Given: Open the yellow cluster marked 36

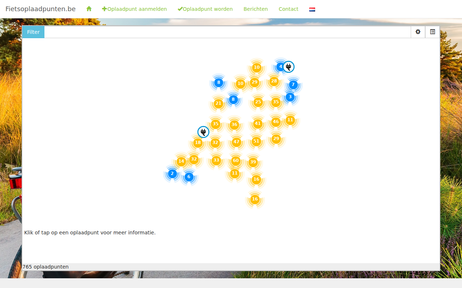Looking at the screenshot, I should (x=234, y=125).
